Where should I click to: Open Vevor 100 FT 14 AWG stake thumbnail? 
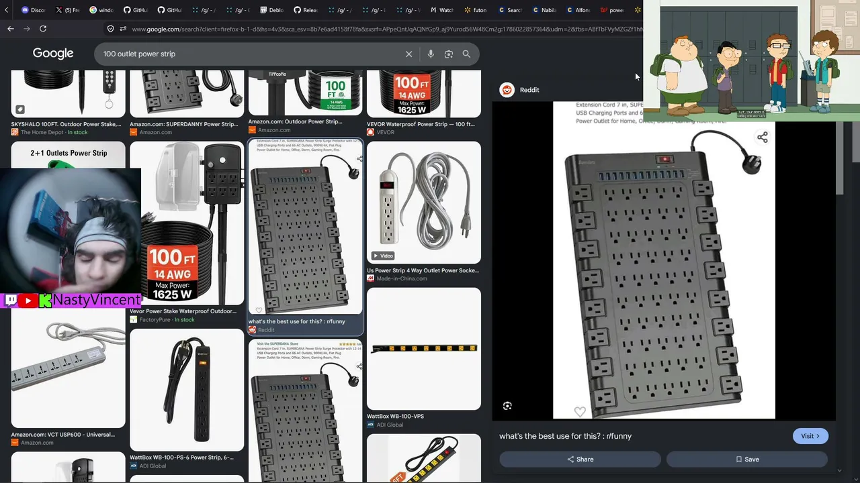pos(187,223)
